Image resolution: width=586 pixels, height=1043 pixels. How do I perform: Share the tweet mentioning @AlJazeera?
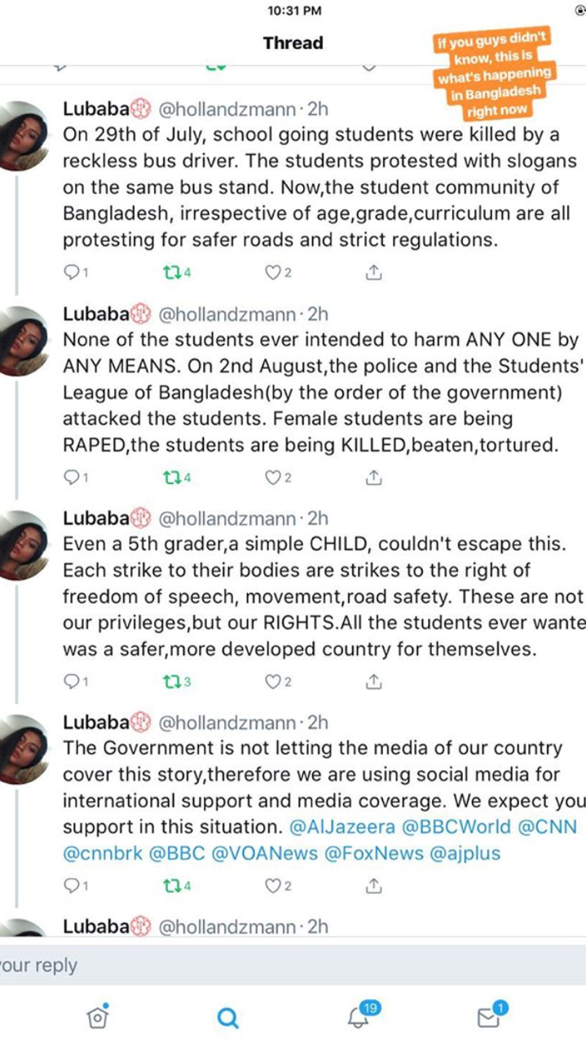click(x=373, y=886)
